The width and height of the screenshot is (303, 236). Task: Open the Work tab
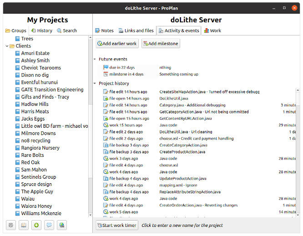[212, 30]
